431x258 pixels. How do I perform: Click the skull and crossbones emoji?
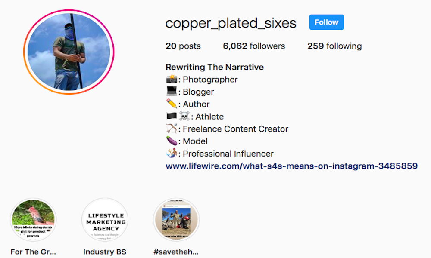184,117
